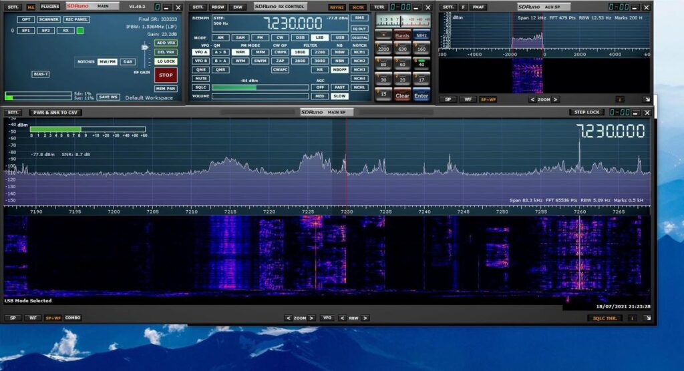Screen dimensions: 684x371
Task: Open the RX control window
Action: 65,31
